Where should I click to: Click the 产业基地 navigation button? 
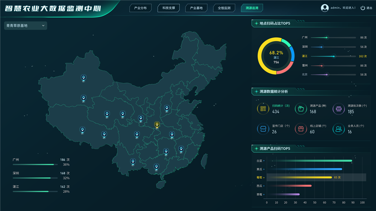pyautogui.click(x=196, y=8)
